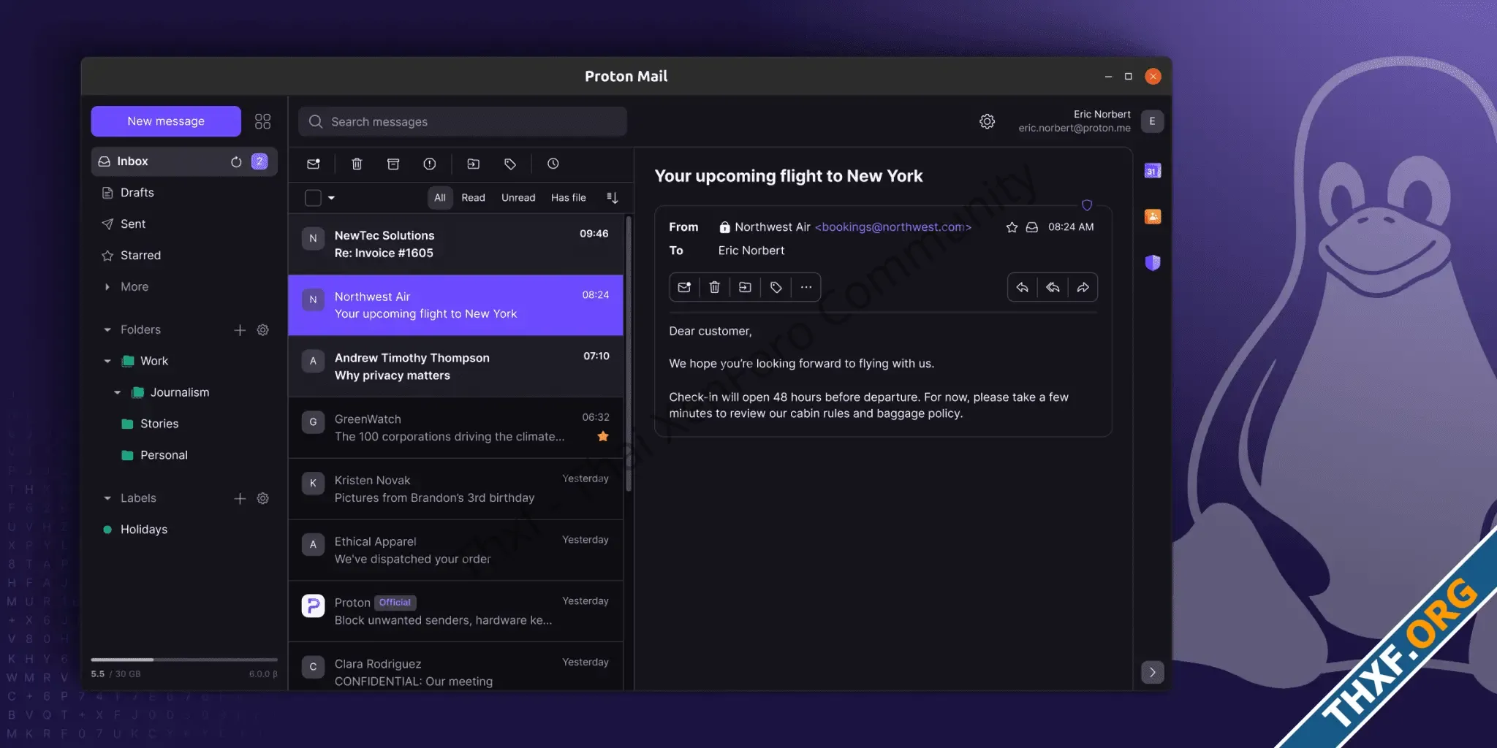Click the tracker protection shield on message

1087,205
